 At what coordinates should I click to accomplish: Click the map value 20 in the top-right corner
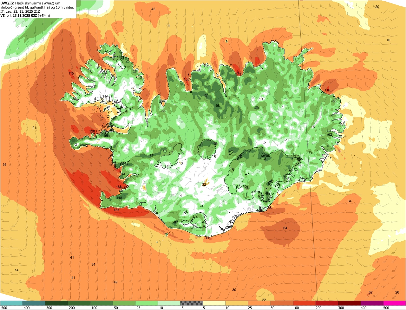(377, 7)
